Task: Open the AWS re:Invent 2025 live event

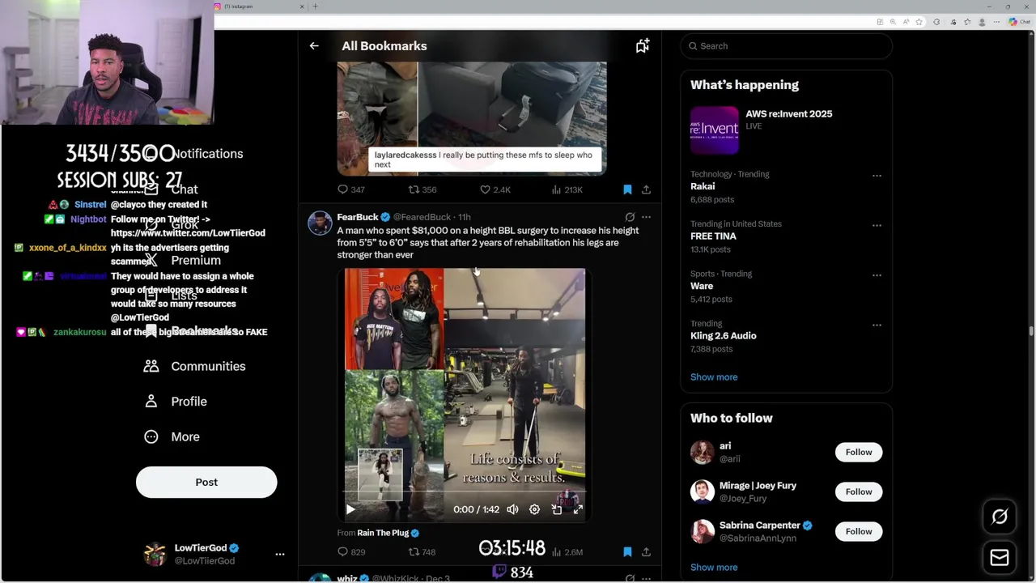Action: click(786, 130)
